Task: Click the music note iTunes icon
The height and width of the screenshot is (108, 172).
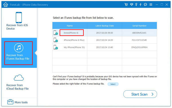Action: (x=19, y=48)
